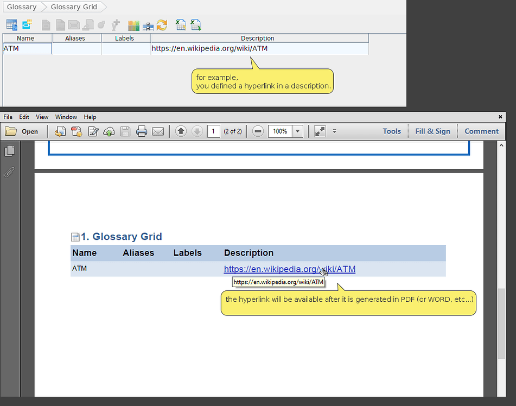The height and width of the screenshot is (406, 516).
Task: Expand the toolbar overflow chevron
Action: (x=335, y=131)
